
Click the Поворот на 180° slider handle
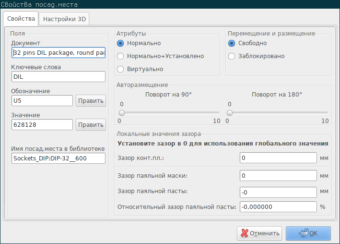[230, 113]
